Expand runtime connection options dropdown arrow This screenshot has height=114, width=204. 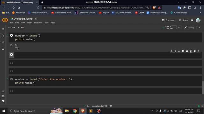tap(179, 28)
